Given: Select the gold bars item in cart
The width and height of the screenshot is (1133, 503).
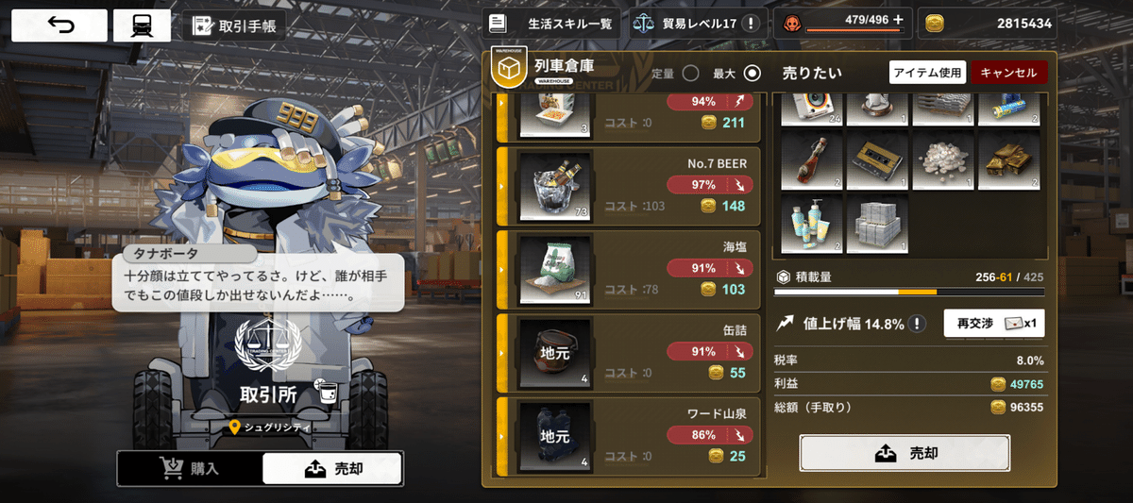Looking at the screenshot, I should (x=1007, y=162).
